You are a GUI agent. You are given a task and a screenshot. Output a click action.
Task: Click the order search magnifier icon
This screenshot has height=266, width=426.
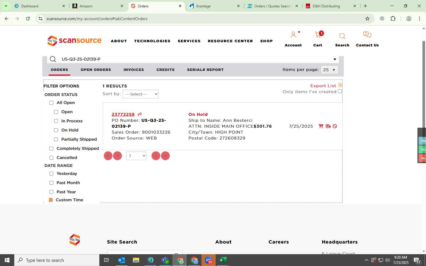(x=53, y=59)
